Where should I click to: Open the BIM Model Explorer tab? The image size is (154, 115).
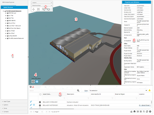[10, 3]
